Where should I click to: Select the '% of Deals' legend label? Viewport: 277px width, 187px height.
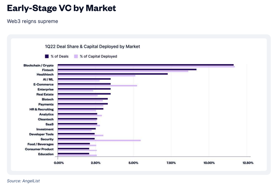(x=60, y=56)
